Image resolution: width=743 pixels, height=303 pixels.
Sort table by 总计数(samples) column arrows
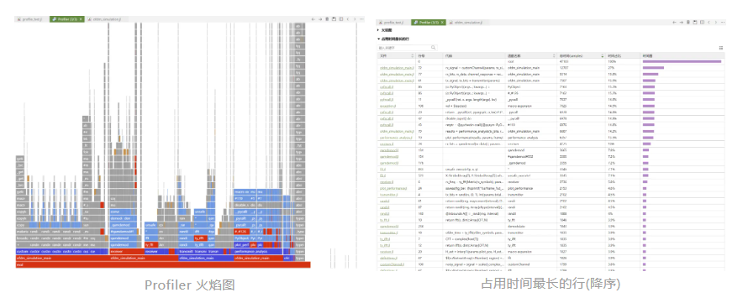[x=603, y=56]
